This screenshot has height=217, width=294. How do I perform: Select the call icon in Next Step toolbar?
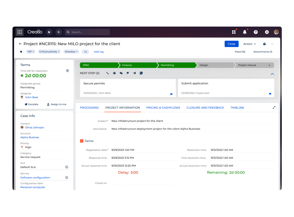pos(108,73)
